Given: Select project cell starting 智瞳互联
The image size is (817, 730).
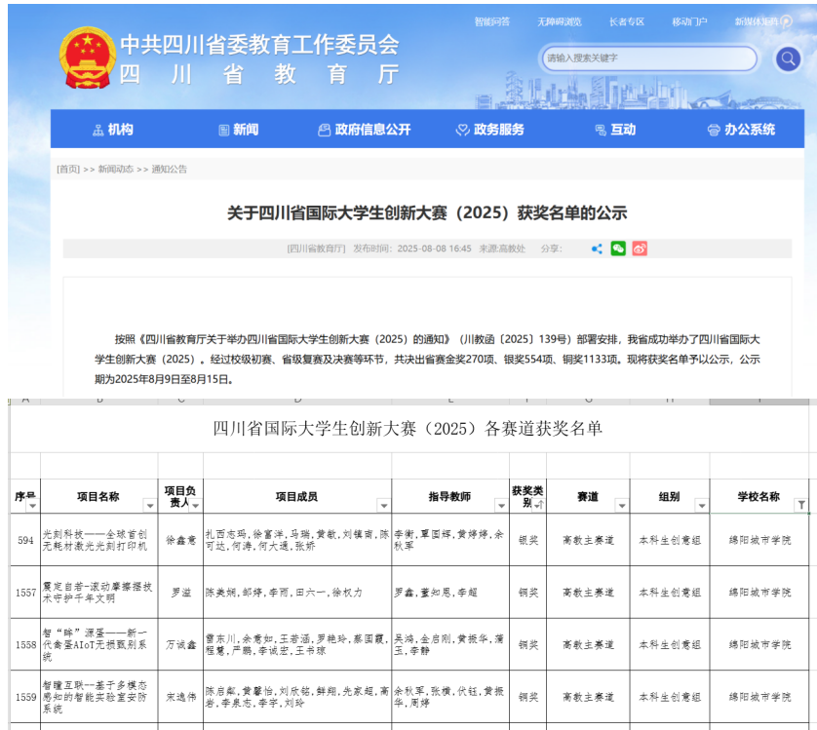Looking at the screenshot, I should 99,697.
